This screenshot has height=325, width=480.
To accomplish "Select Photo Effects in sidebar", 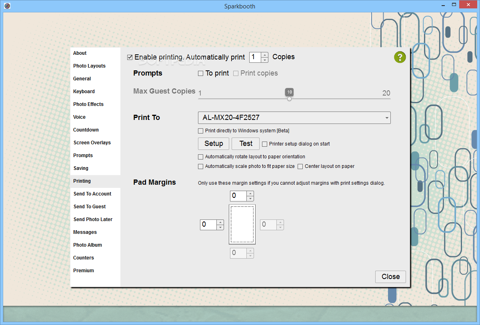I will (95, 104).
